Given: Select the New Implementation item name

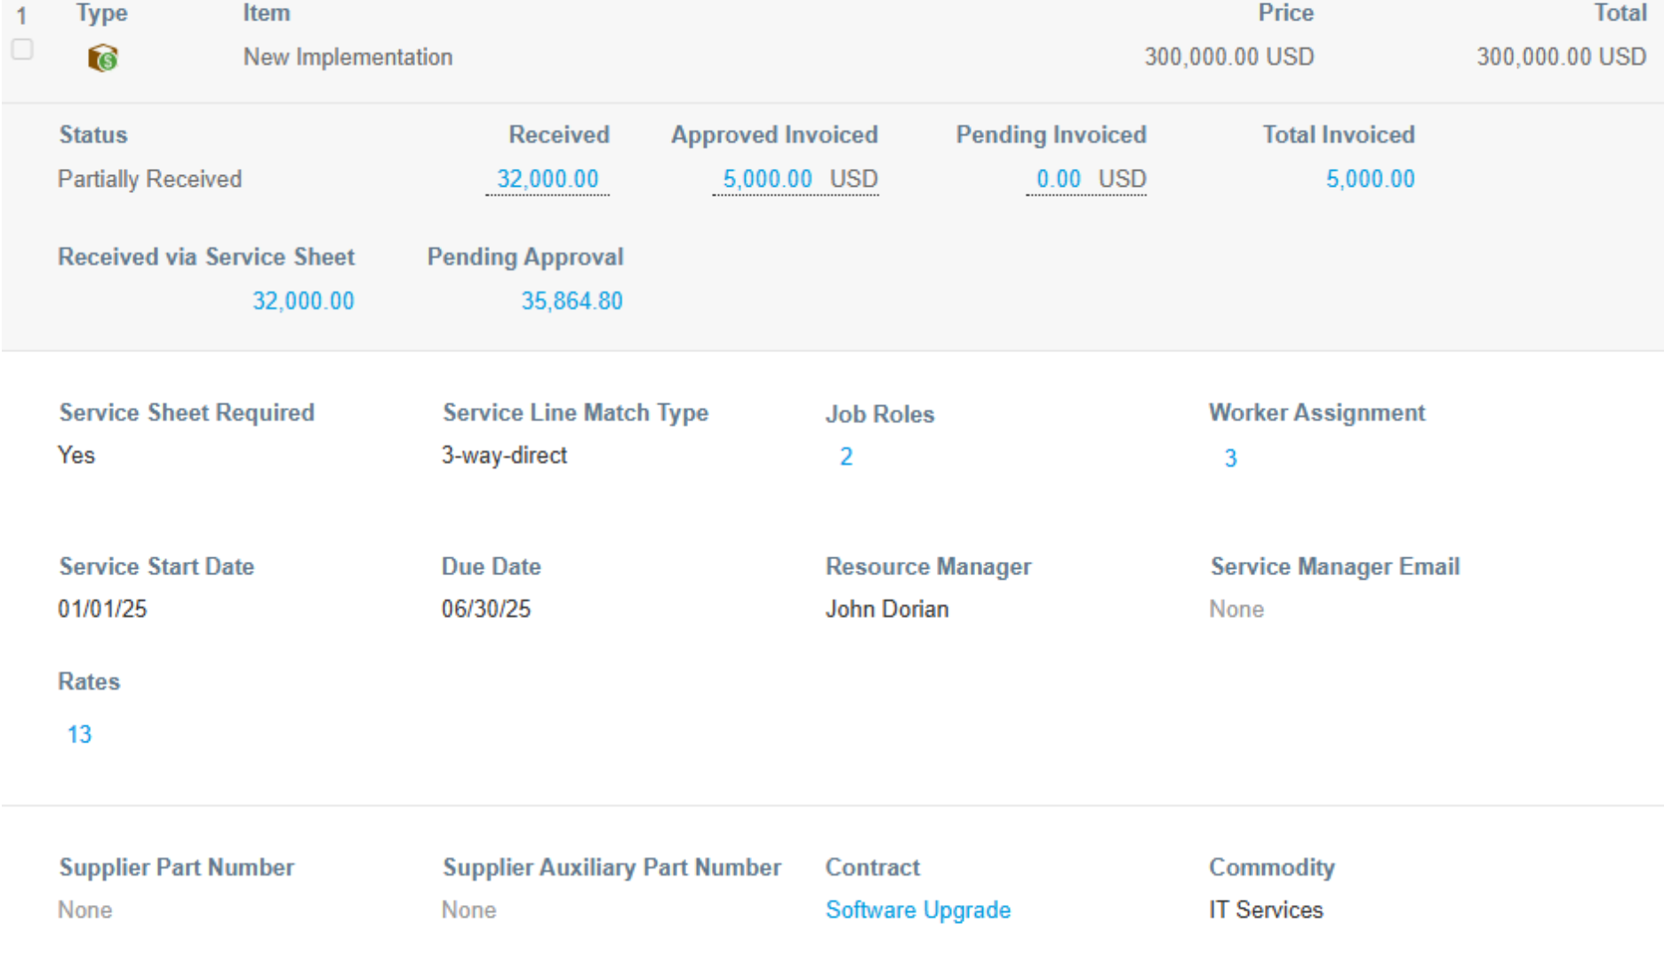Looking at the screenshot, I should point(348,57).
